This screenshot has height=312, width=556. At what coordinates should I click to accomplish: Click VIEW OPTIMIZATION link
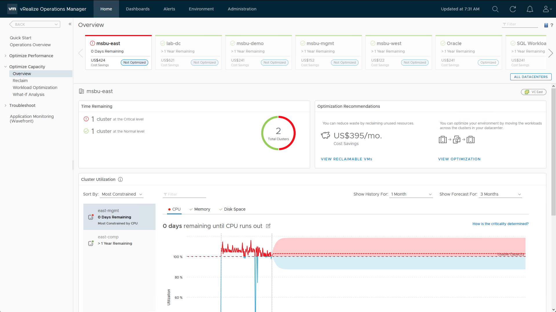point(459,159)
